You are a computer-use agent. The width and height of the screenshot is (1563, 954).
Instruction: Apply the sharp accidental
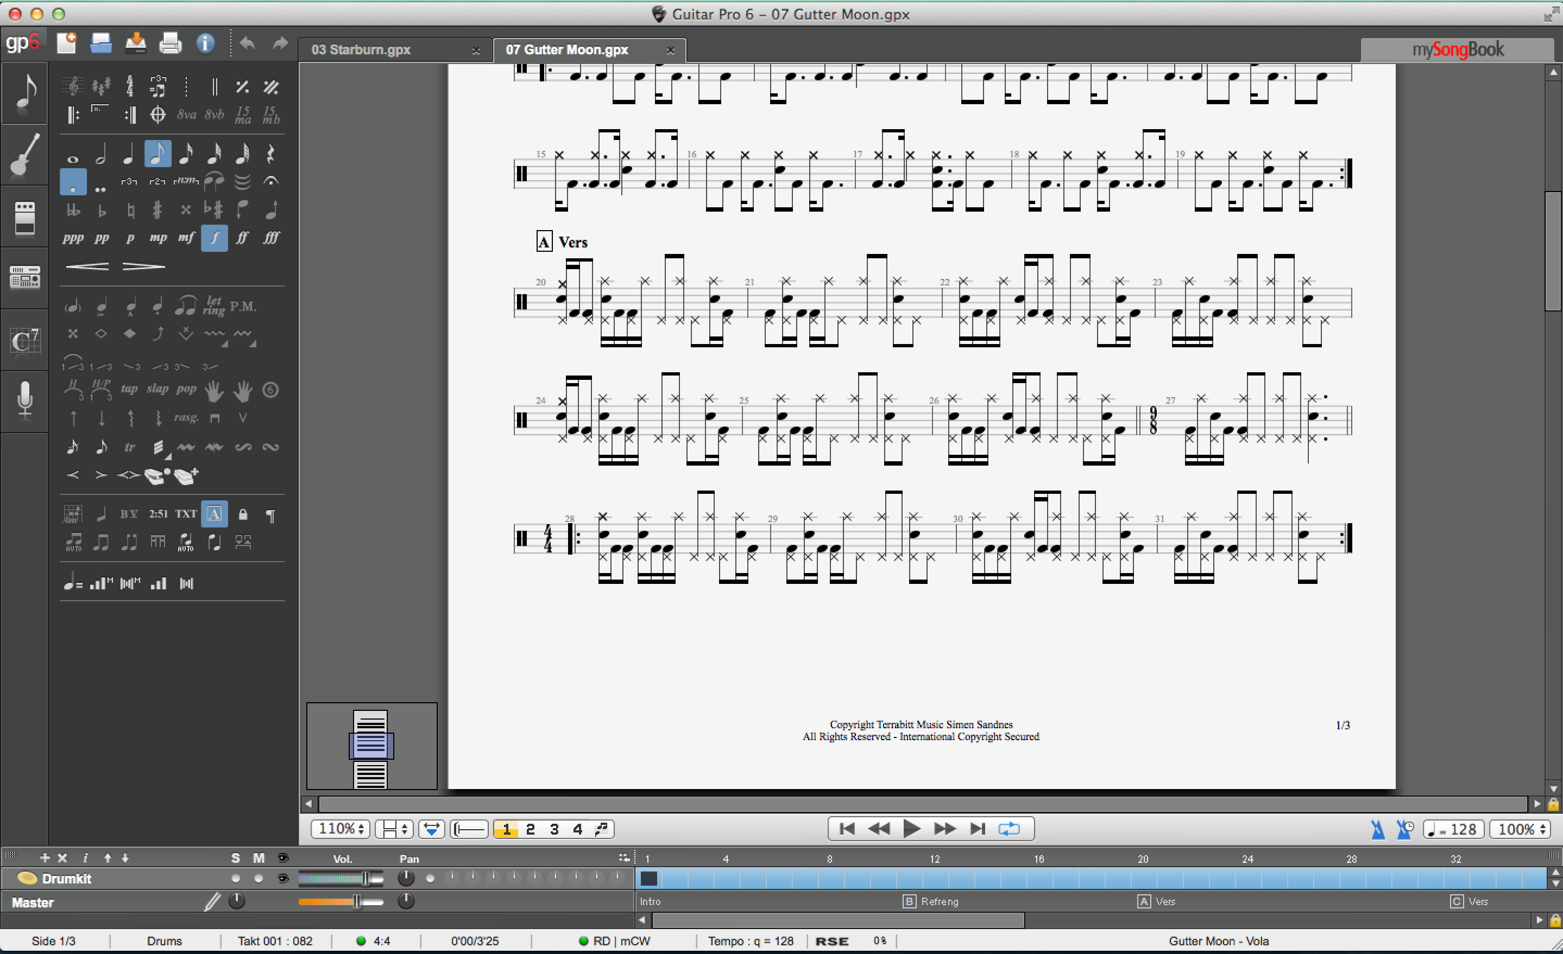[157, 210]
